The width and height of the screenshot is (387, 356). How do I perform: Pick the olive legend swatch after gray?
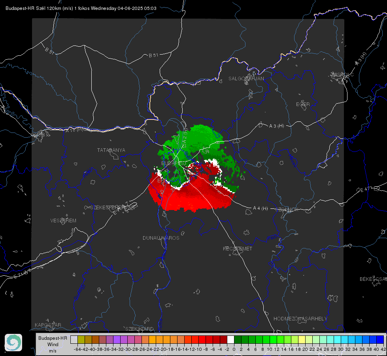[x=81, y=340]
